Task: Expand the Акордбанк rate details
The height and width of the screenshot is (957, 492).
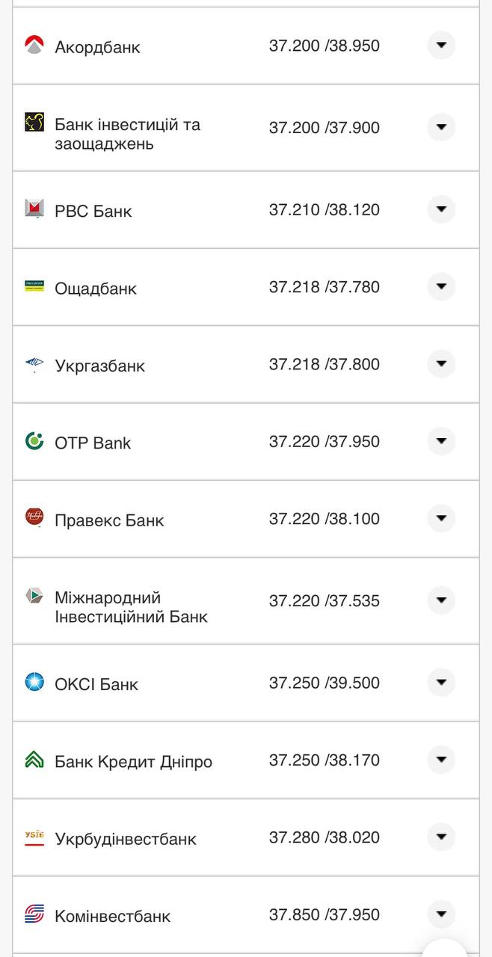Action: (441, 45)
